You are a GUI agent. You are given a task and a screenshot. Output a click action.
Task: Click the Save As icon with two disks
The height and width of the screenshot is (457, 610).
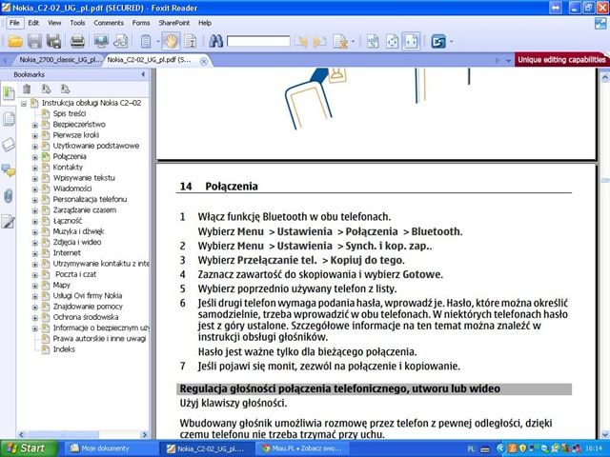53,41
